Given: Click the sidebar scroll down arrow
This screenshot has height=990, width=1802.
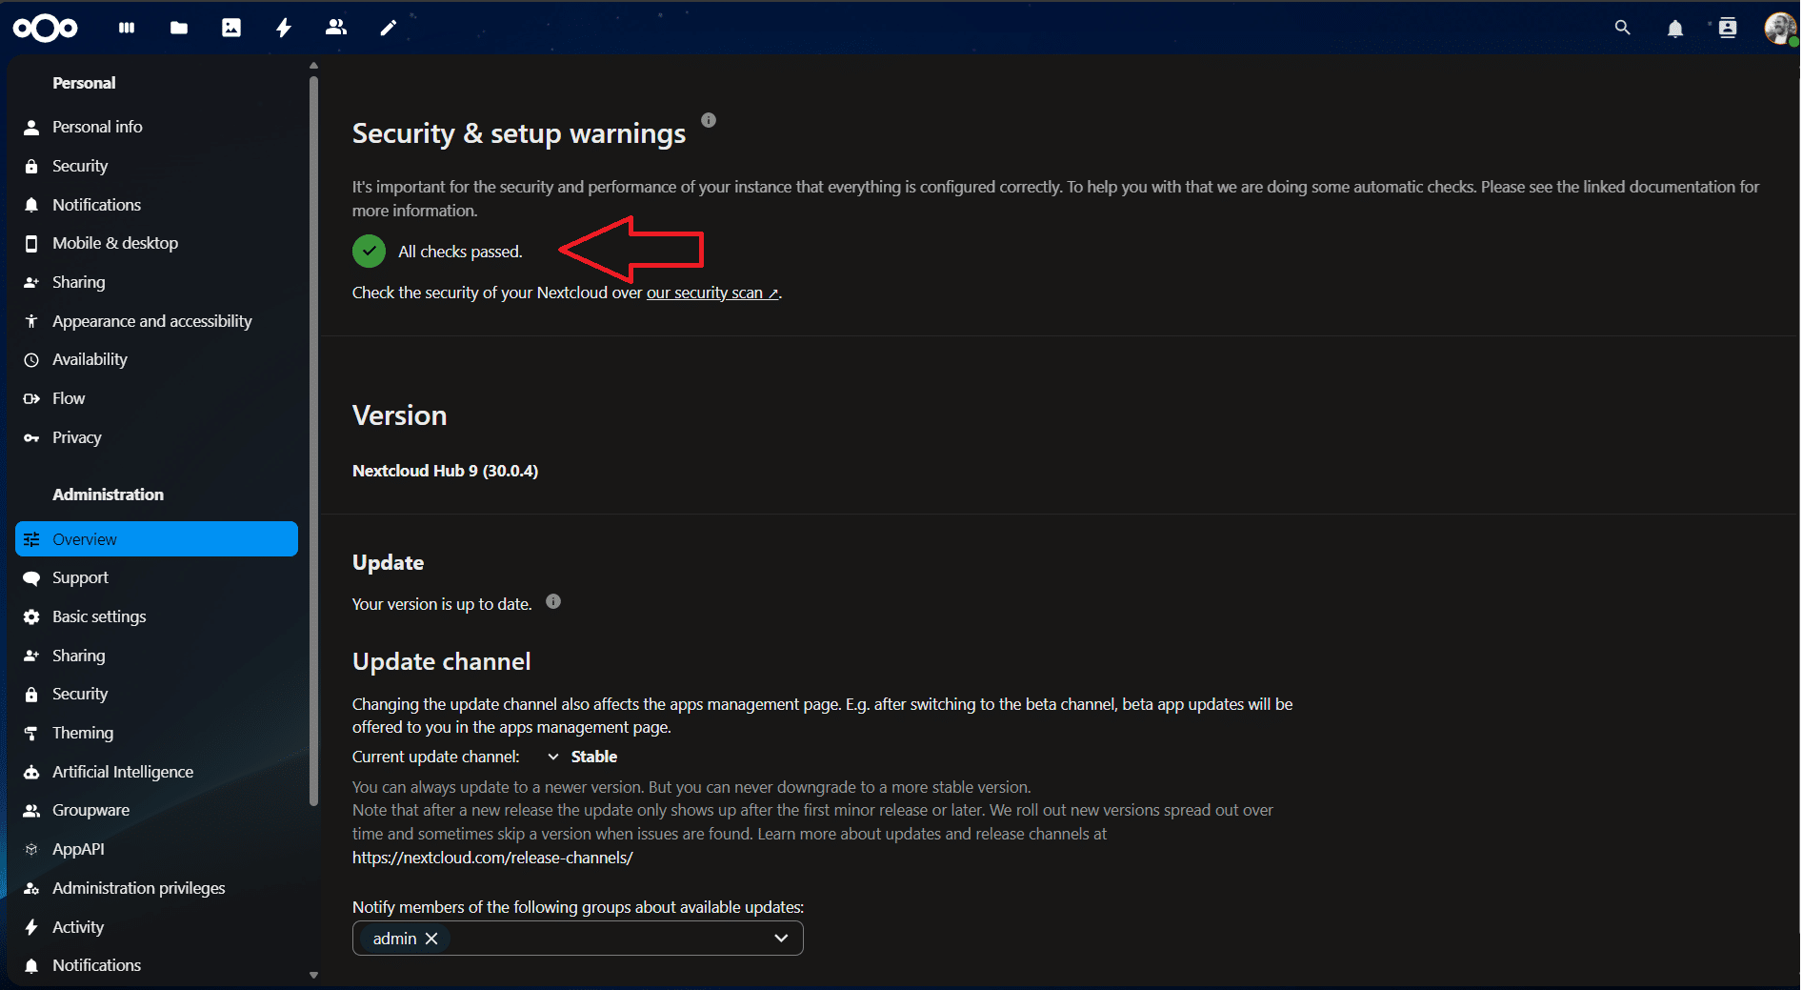Looking at the screenshot, I should (x=313, y=975).
